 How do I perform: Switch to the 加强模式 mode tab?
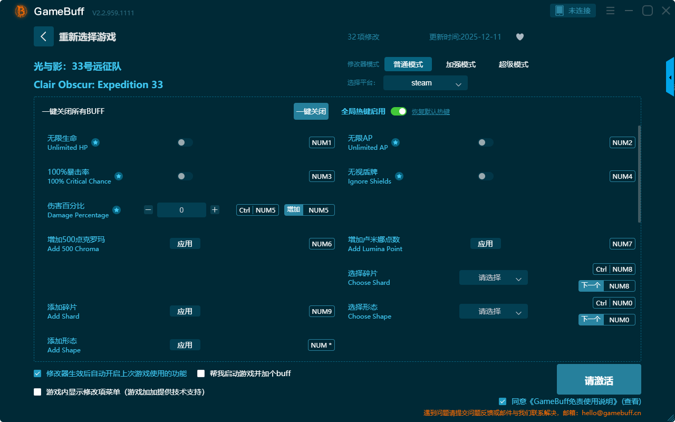460,64
